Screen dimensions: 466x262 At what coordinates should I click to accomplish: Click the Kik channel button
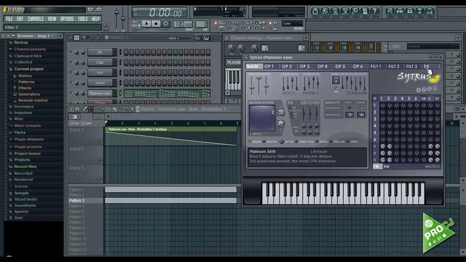tap(100, 52)
